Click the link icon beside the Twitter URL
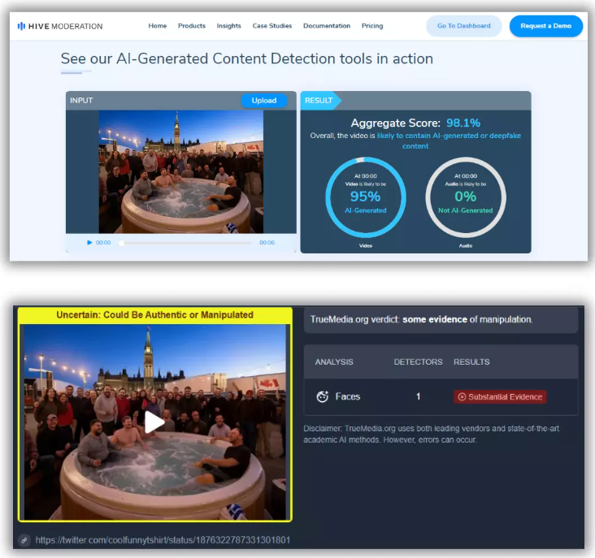The height and width of the screenshot is (558, 595). pyautogui.click(x=25, y=539)
